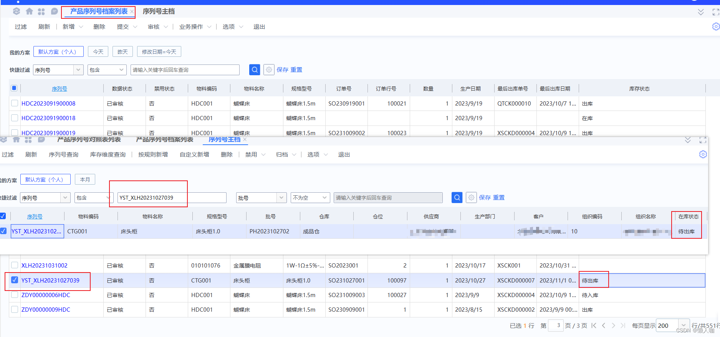Open the message bubble icon in the top window

54,12
